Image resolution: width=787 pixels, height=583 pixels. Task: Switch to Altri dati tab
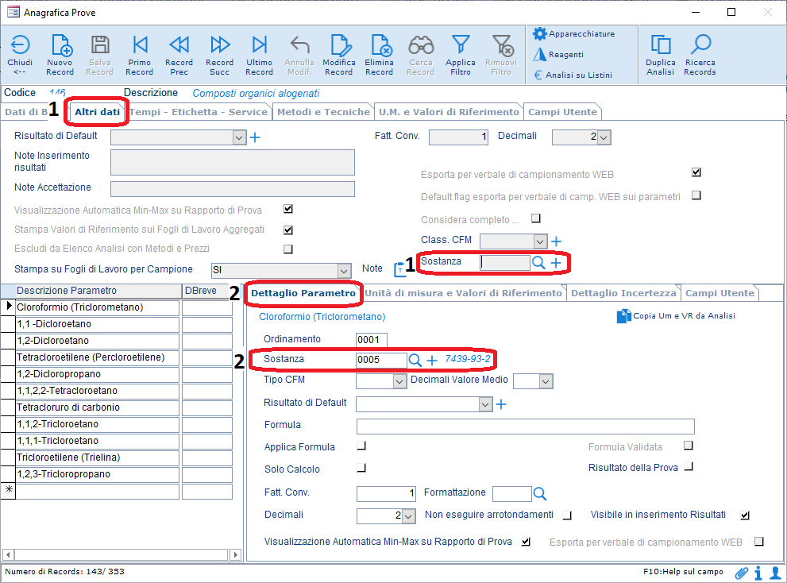(x=98, y=112)
